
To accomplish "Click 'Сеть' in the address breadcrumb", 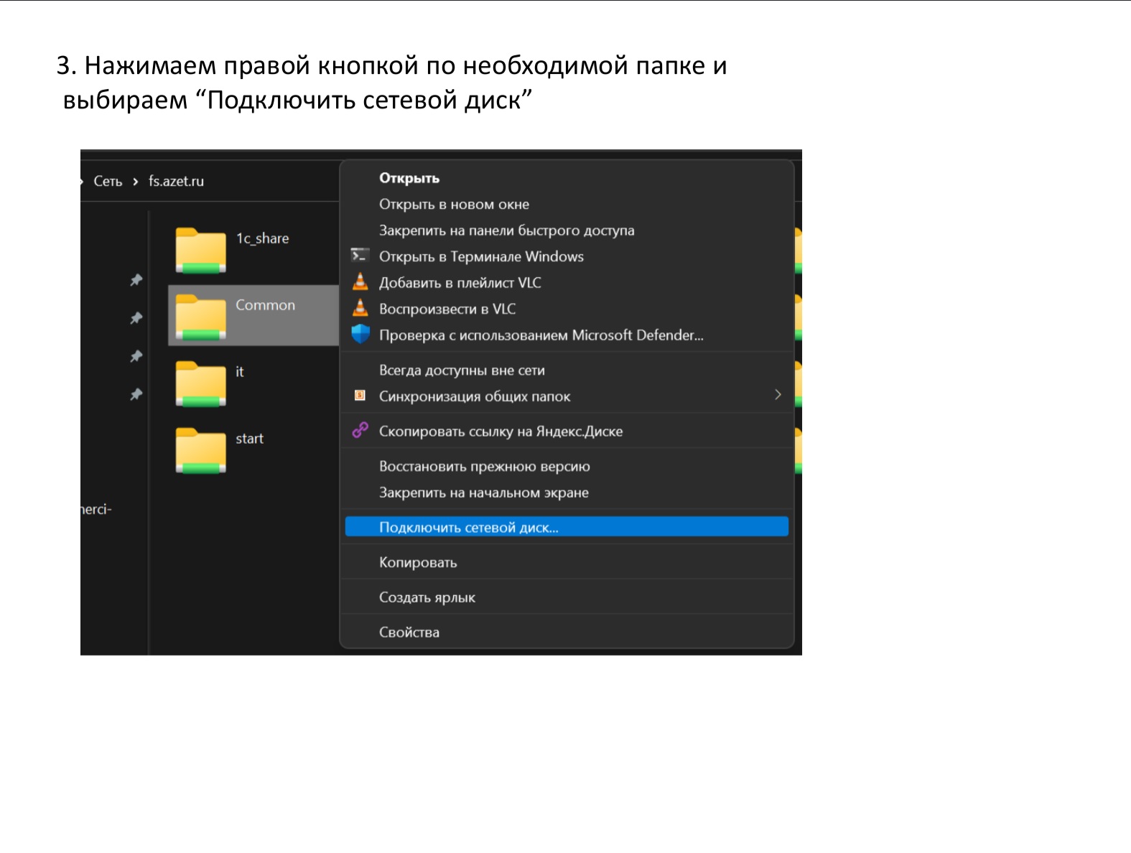I will (x=108, y=182).
